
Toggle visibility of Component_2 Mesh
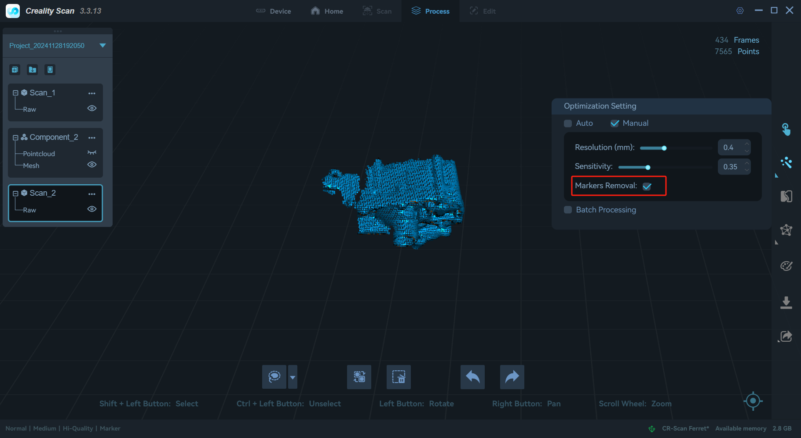coord(92,164)
